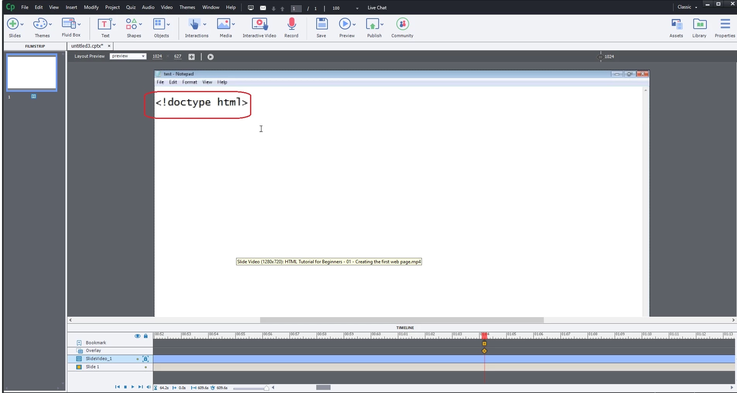Jump to the timeline end

(141, 387)
